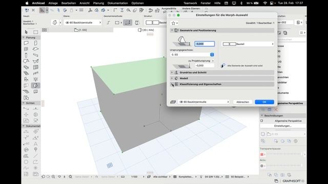
Task: Select the Object (chair) tool
Action: 26,79
